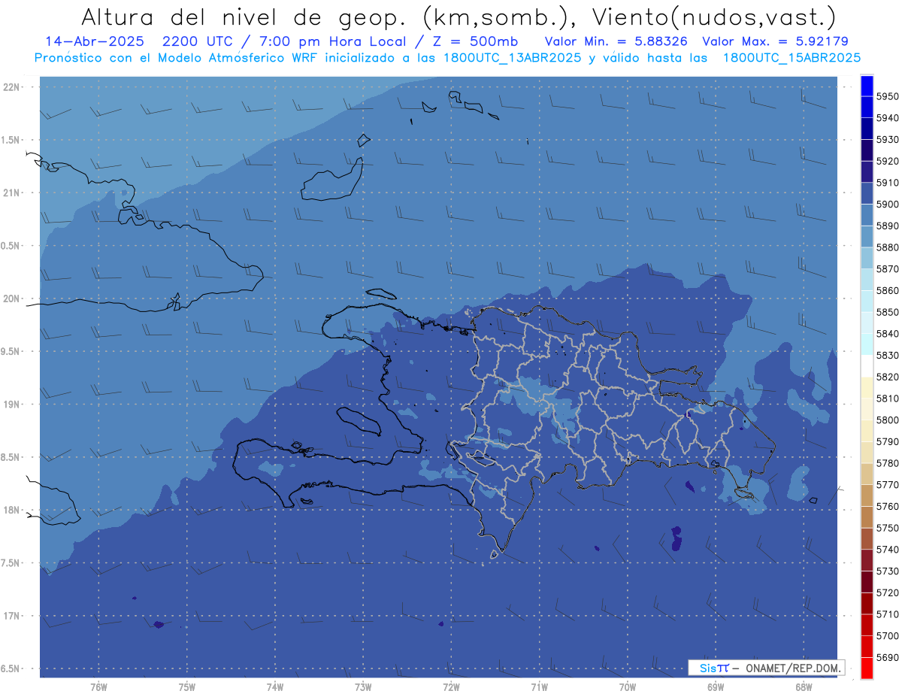Pick the bright blue legend swatch above 5950

coord(867,86)
